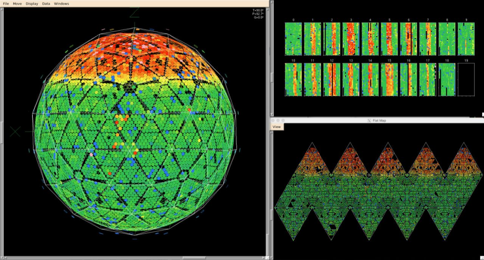The width and height of the screenshot is (484, 260).
Task: Select crate 3 map thumbnail
Action: click(351, 39)
